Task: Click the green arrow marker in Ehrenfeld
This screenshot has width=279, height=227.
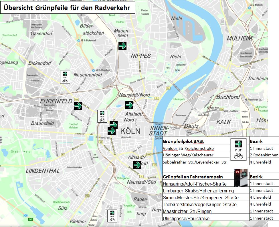Action: pyautogui.click(x=78, y=105)
